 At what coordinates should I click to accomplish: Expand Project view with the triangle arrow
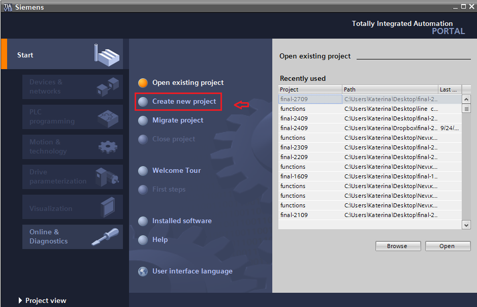(x=20, y=300)
